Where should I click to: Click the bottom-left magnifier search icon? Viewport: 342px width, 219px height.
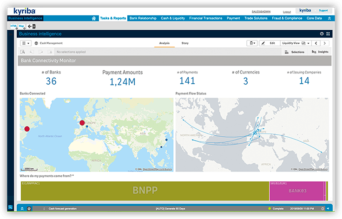(x=10, y=207)
